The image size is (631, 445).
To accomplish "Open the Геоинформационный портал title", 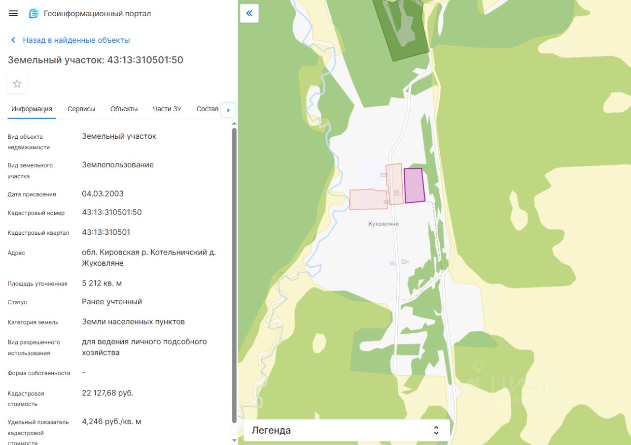I will tap(97, 14).
